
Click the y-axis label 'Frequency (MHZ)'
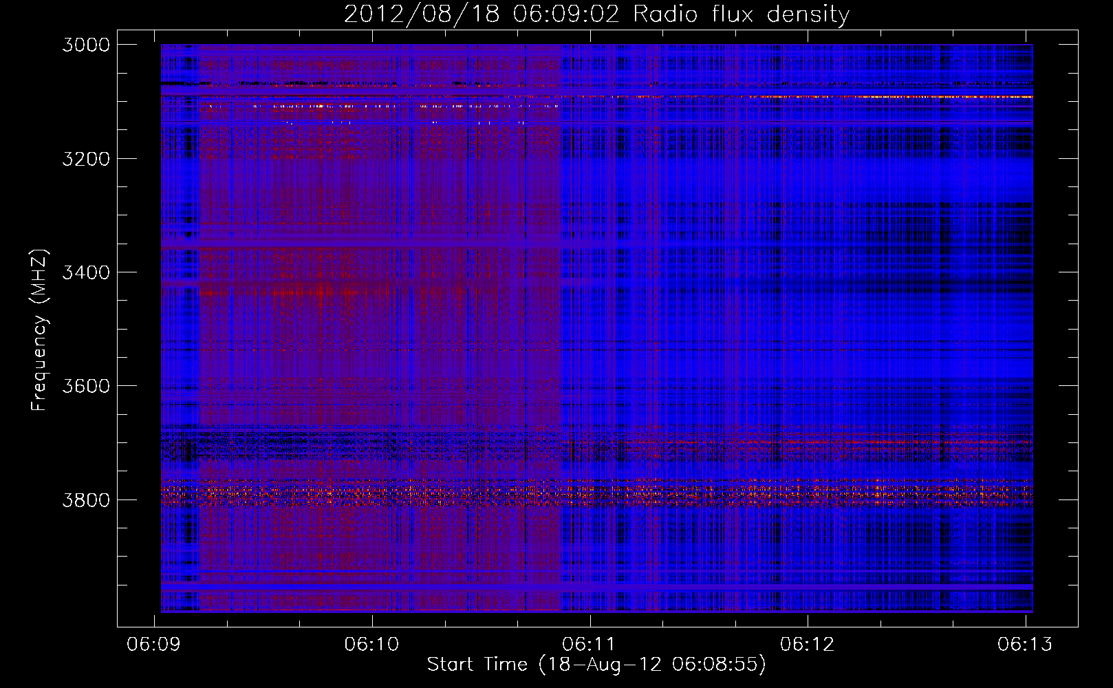[x=39, y=330]
